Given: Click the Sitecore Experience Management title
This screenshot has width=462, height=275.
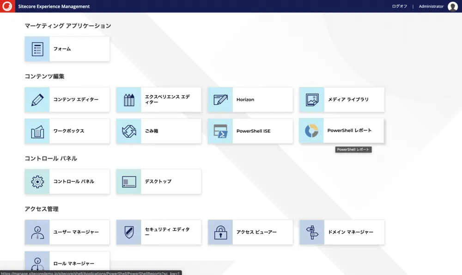Looking at the screenshot, I should [x=54, y=6].
